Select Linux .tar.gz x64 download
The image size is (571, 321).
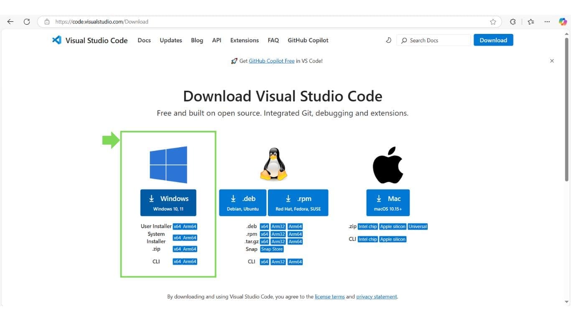264,242
